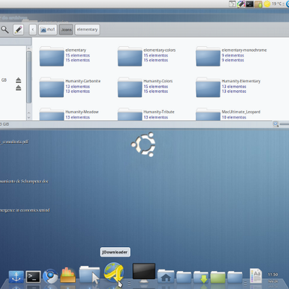
Task: Go back with the left chevron button
Action: click(x=33, y=30)
